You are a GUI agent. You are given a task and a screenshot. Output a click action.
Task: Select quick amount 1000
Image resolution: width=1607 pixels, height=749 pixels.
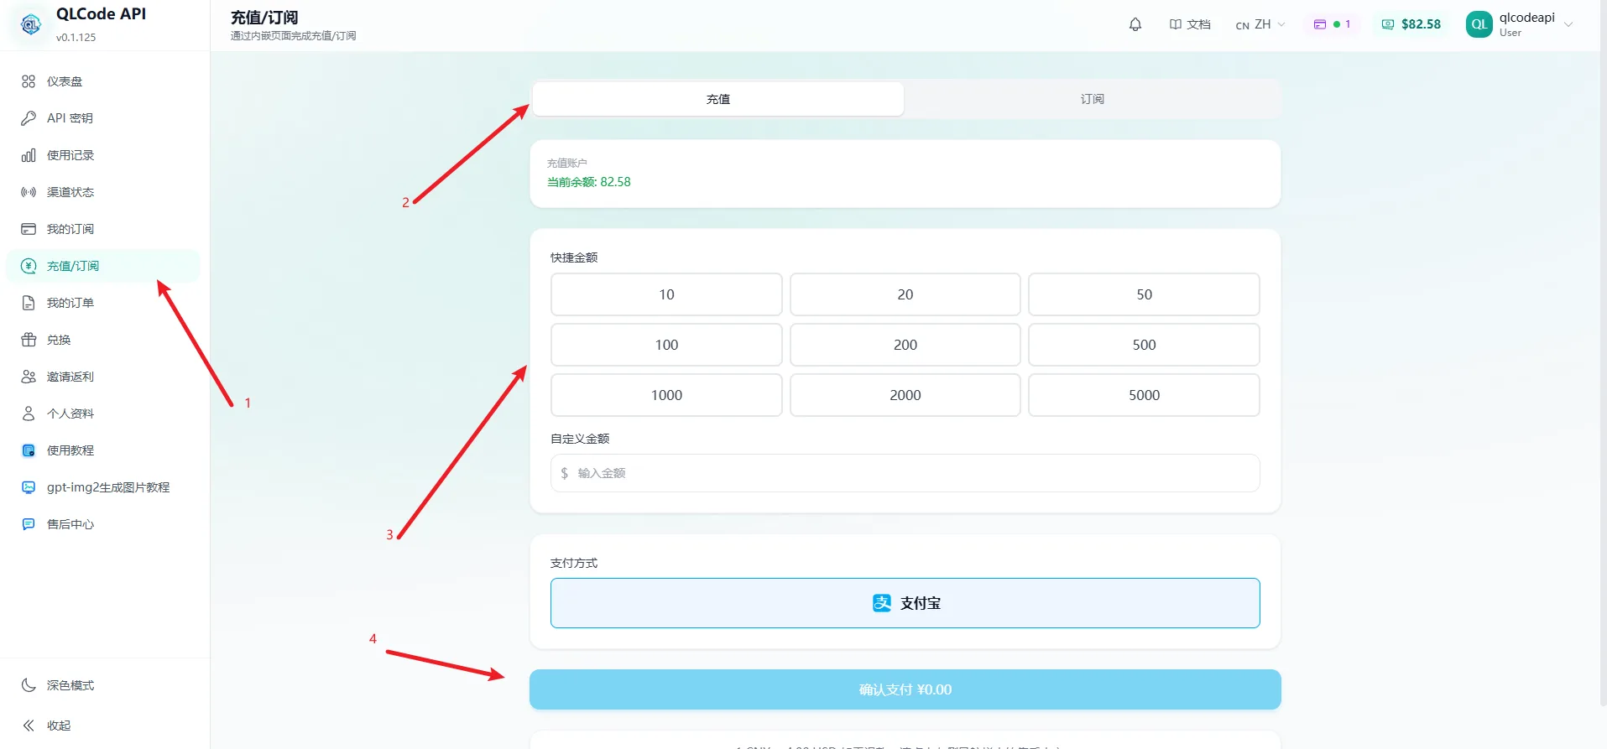[x=666, y=395]
